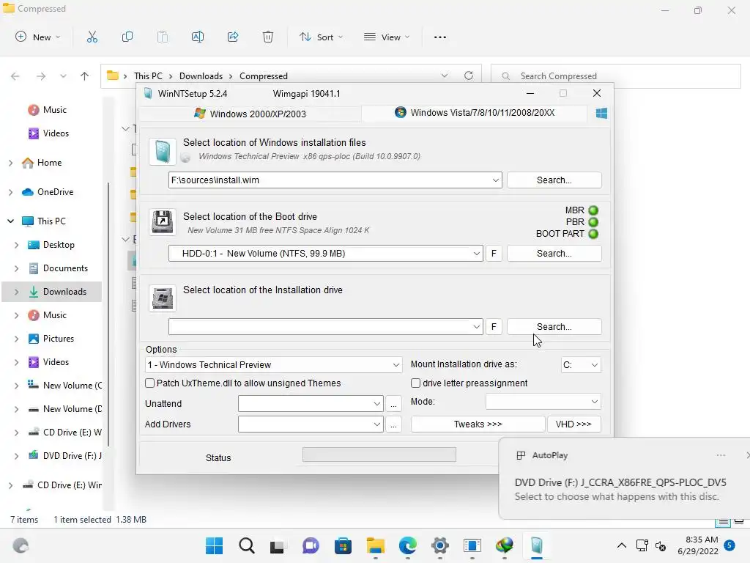This screenshot has height=563, width=750.
Task: Click the Status progress bar
Action: 379,455
